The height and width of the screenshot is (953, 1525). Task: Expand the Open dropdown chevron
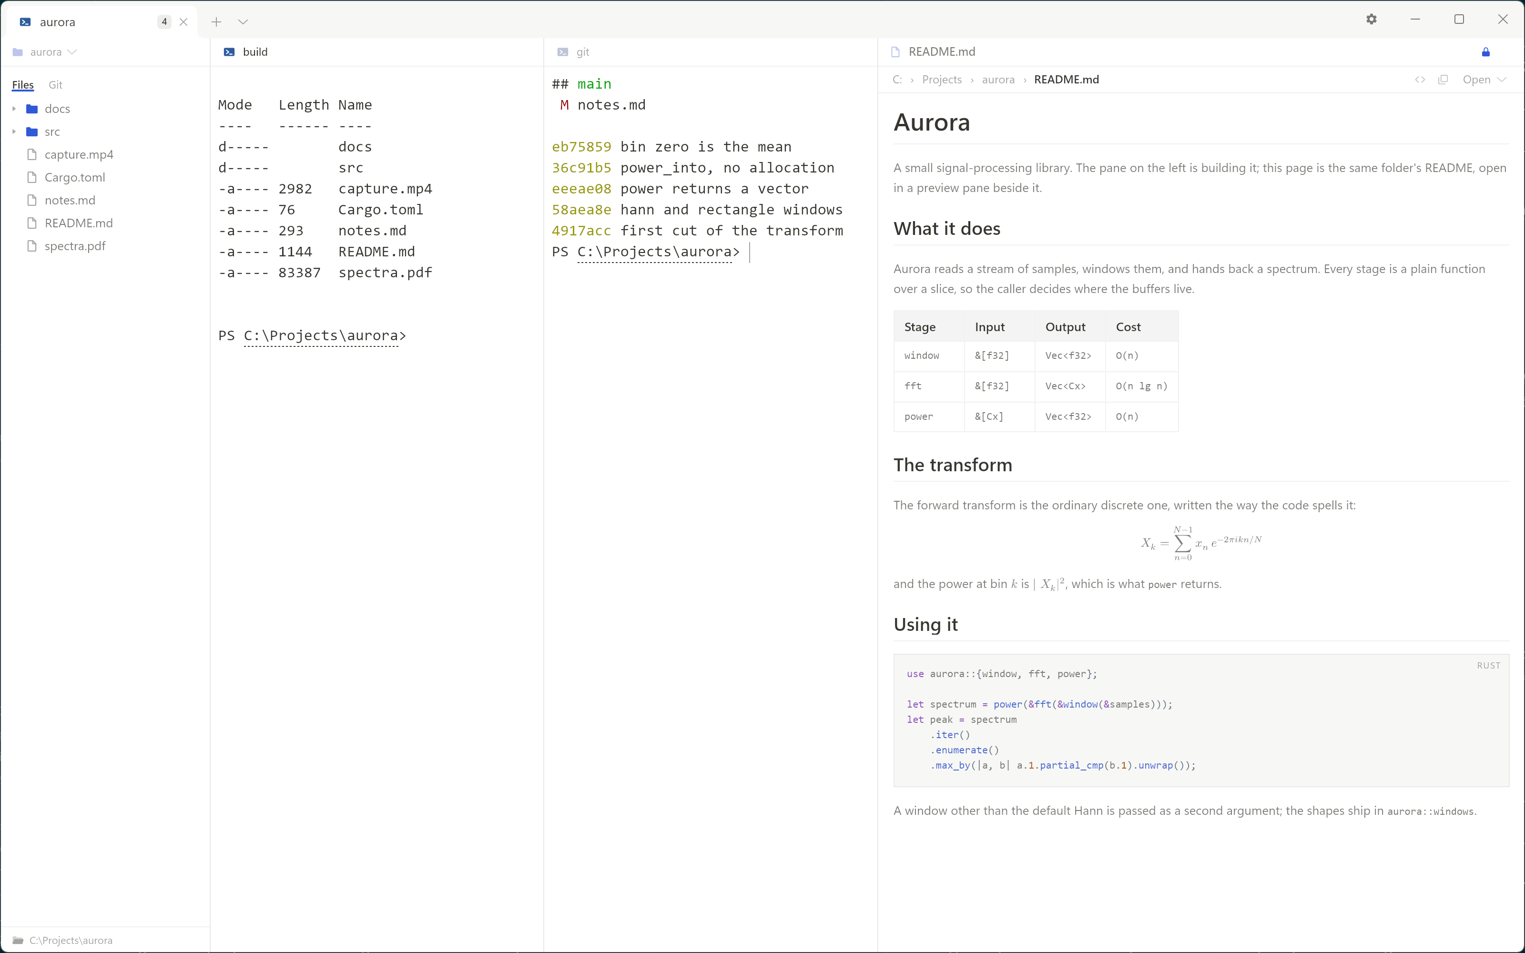[1502, 80]
